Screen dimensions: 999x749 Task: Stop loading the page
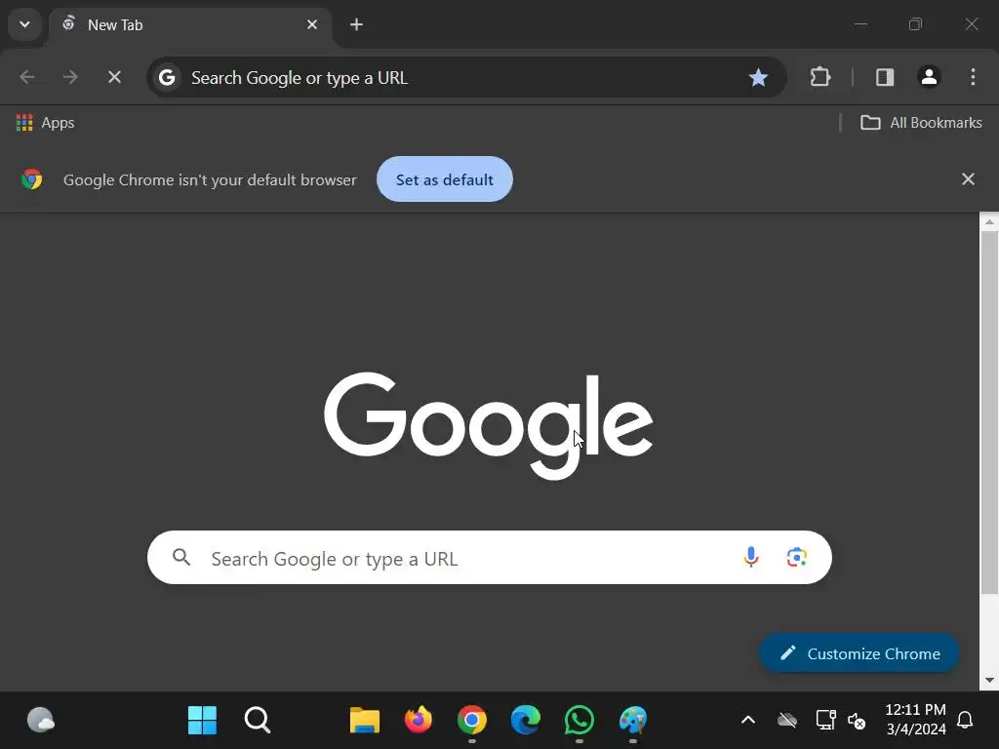click(x=115, y=78)
